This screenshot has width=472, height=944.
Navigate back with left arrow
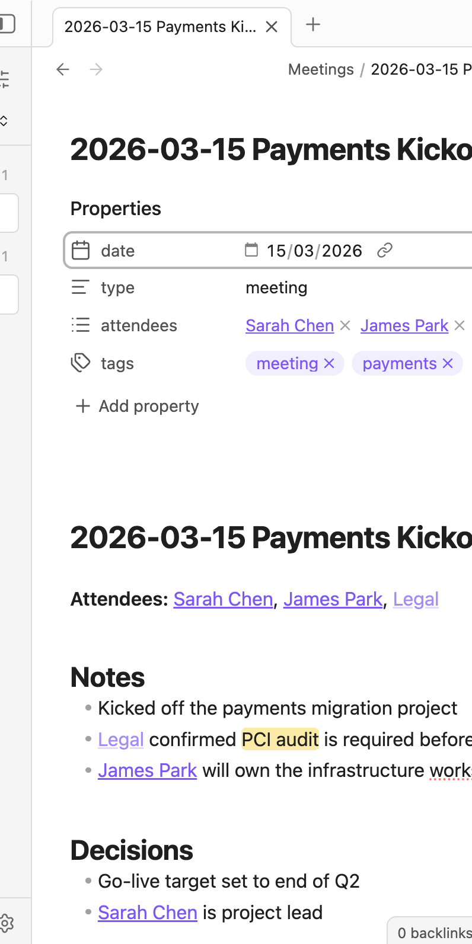pyautogui.click(x=63, y=69)
